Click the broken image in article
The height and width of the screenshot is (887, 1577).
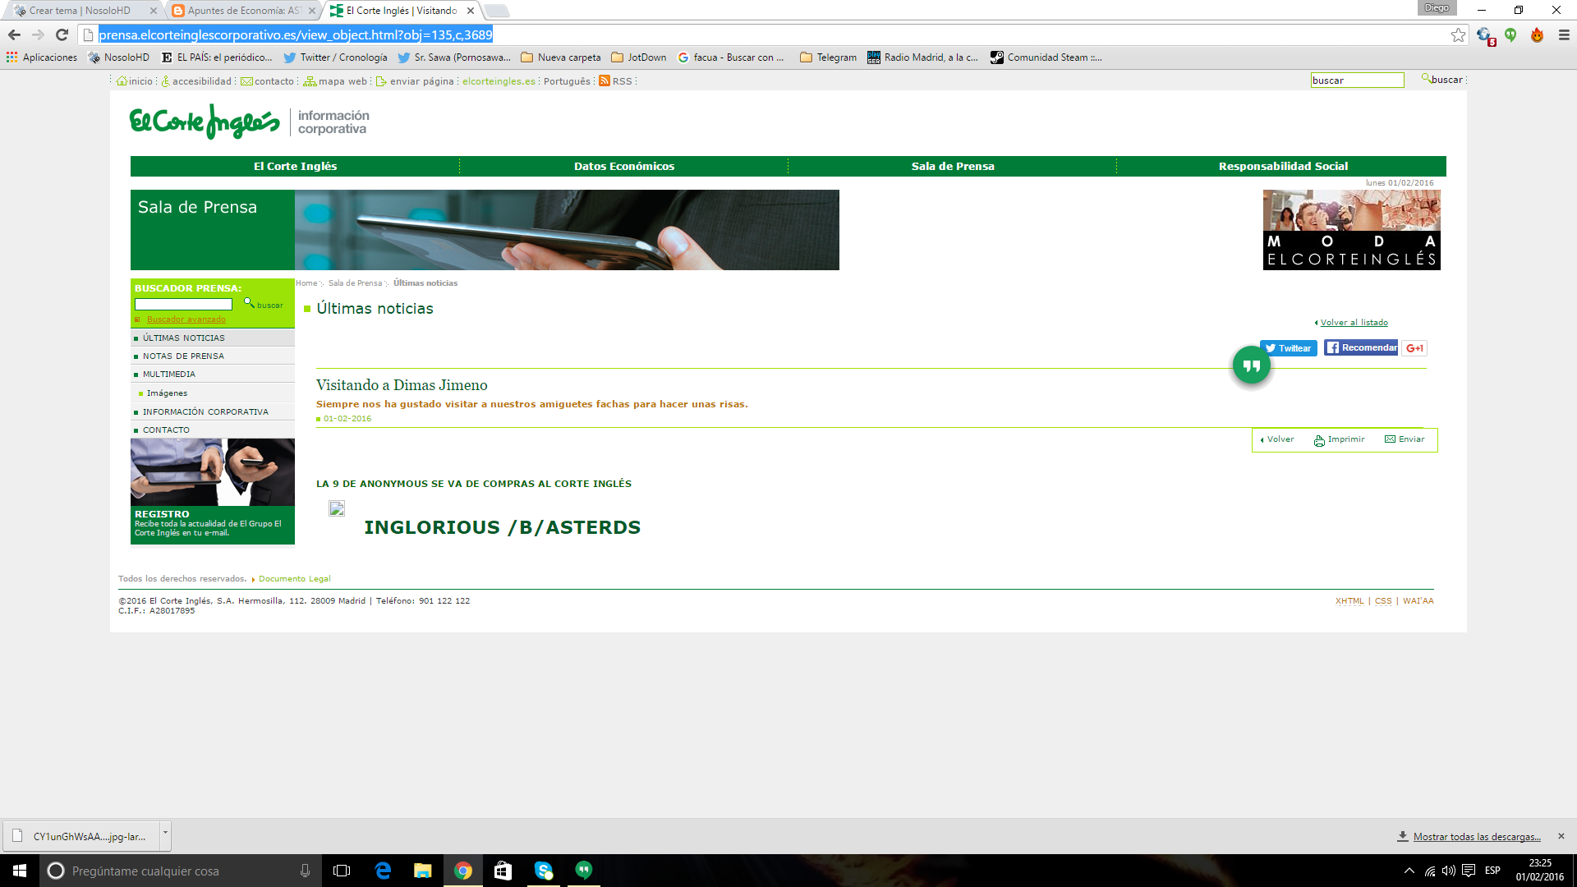[337, 508]
